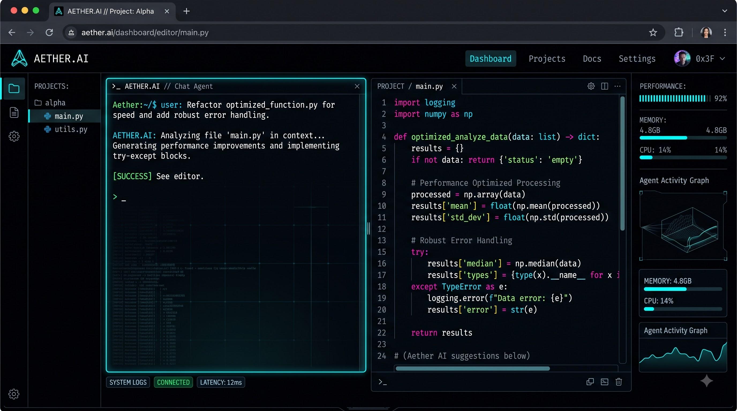Open Chrome's three-dot menu
737x411 pixels.
pos(725,33)
